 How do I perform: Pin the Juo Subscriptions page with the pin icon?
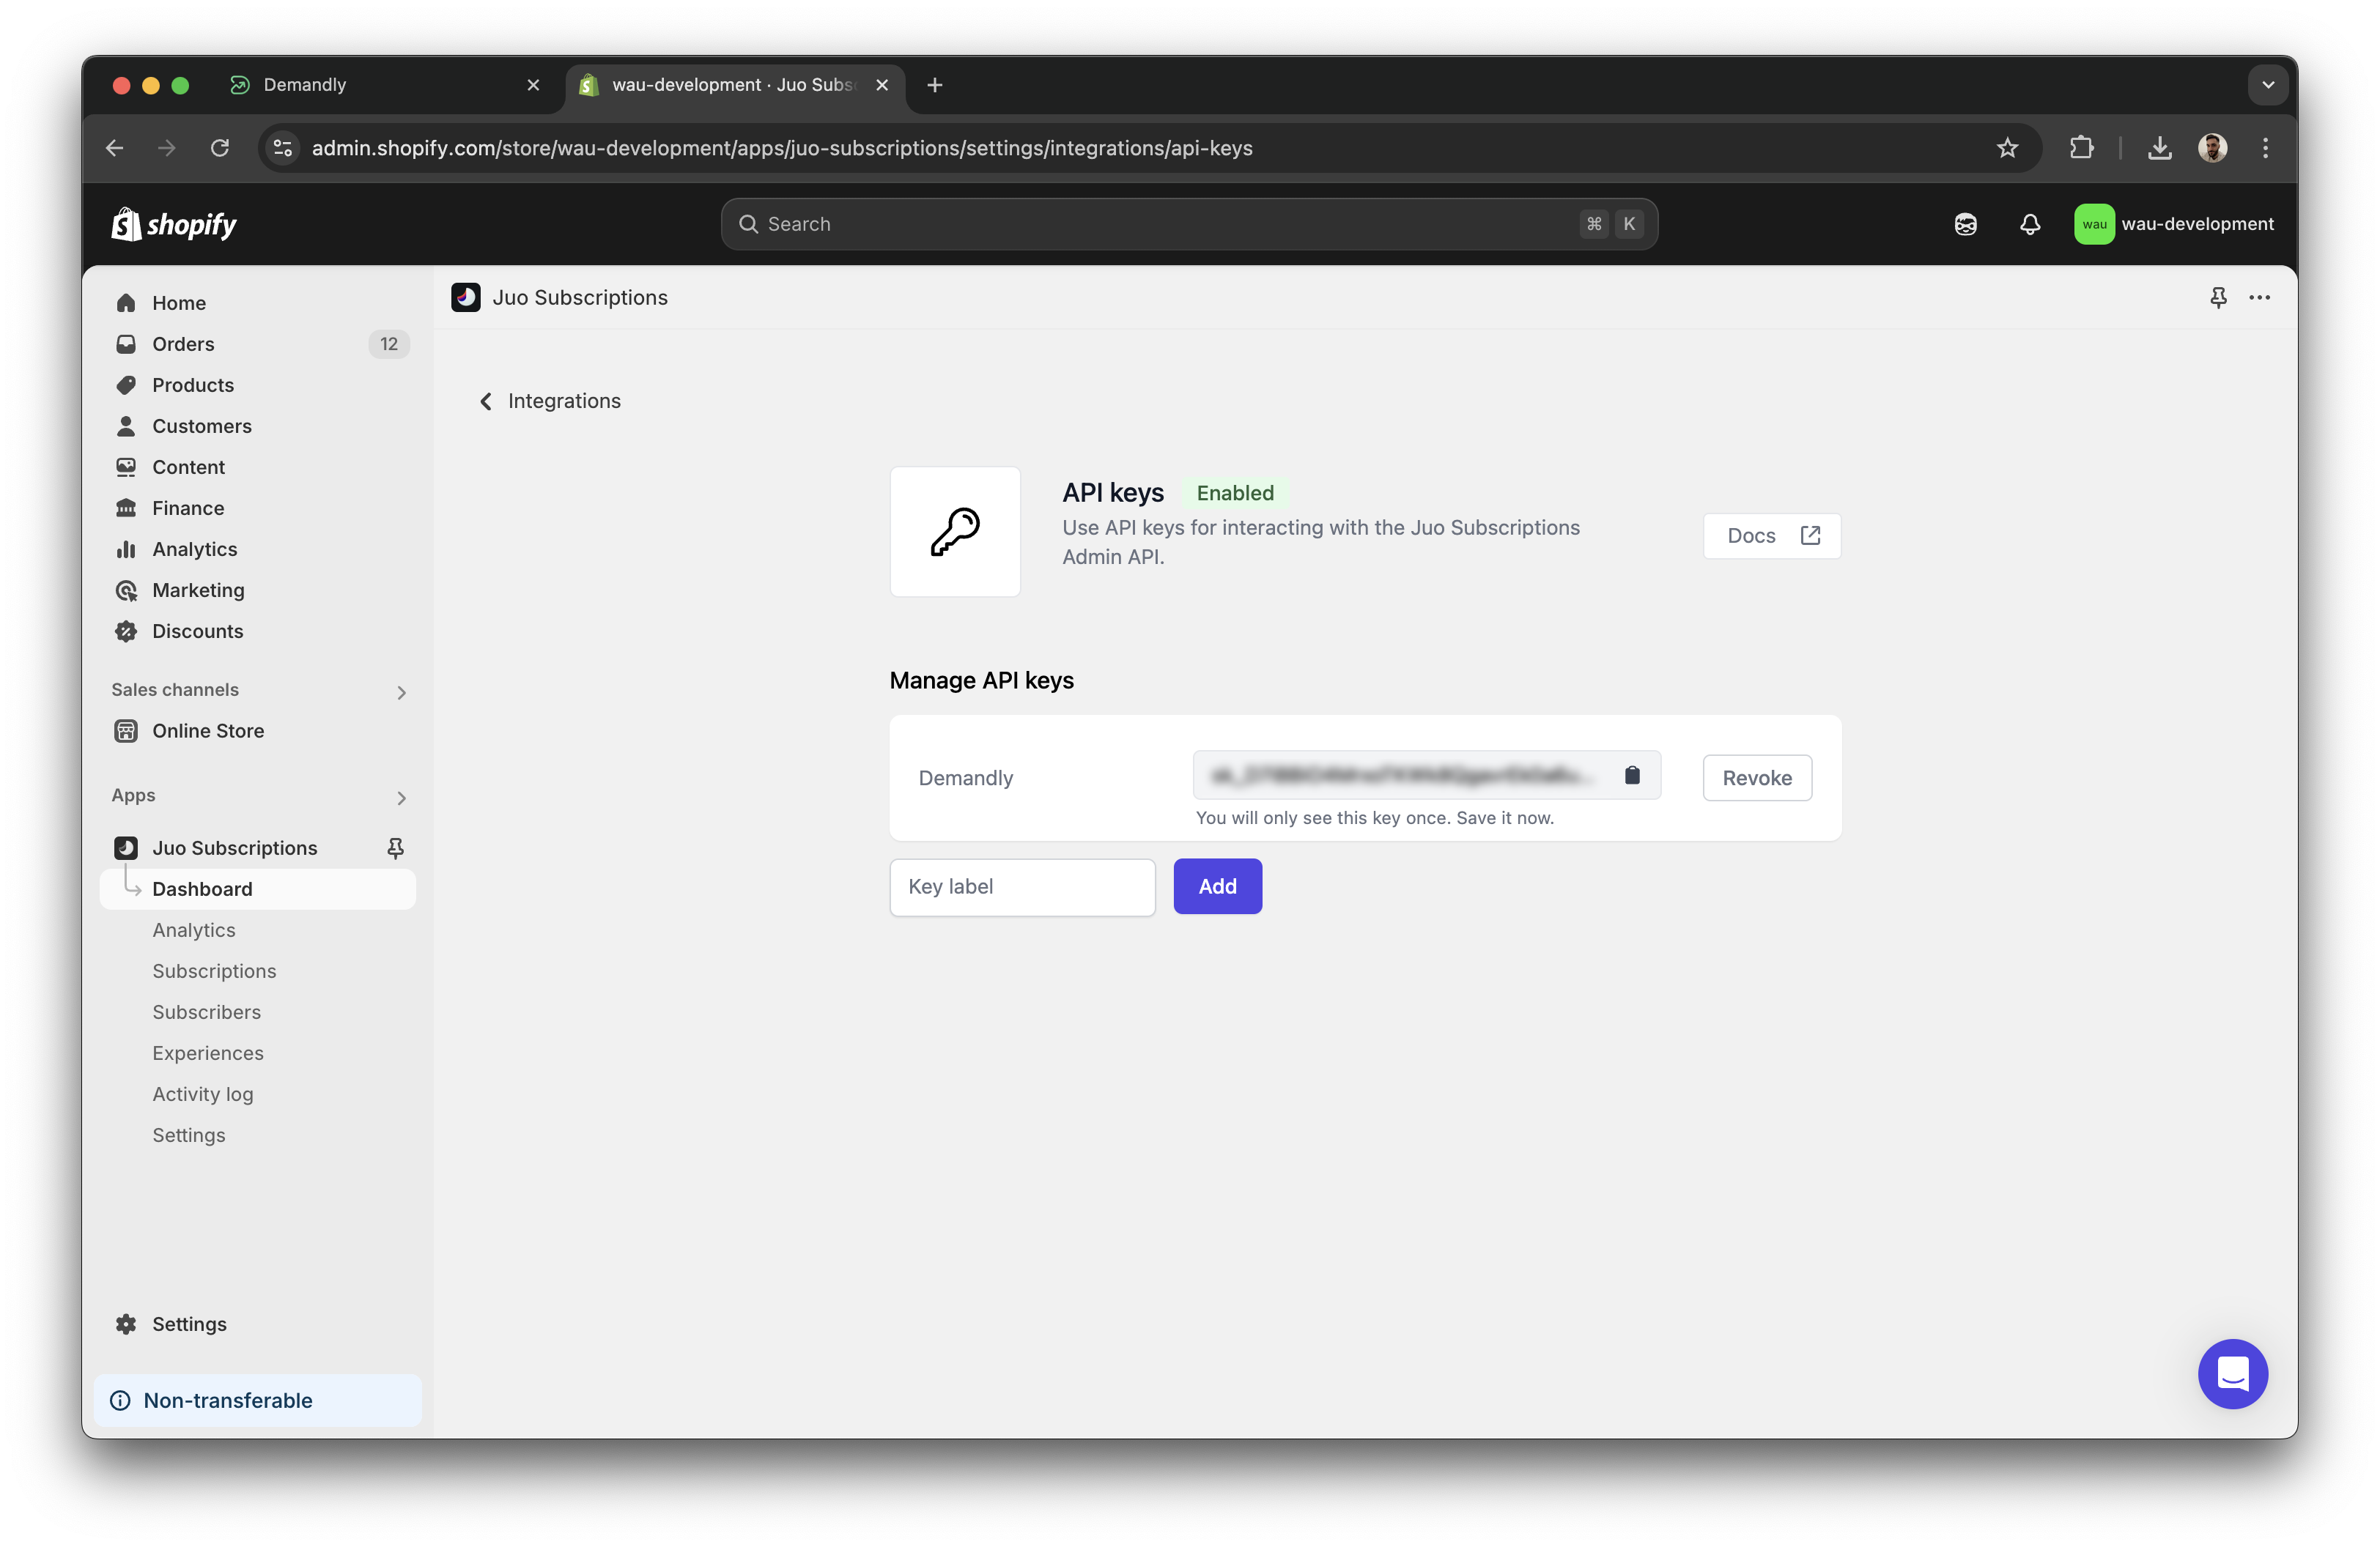tap(2218, 297)
